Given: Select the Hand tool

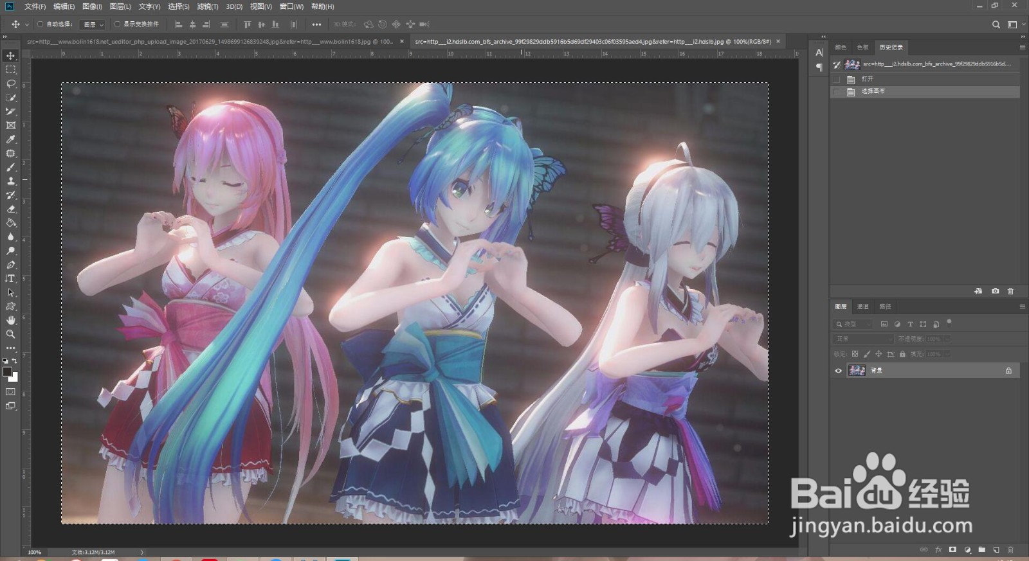Looking at the screenshot, I should [11, 321].
